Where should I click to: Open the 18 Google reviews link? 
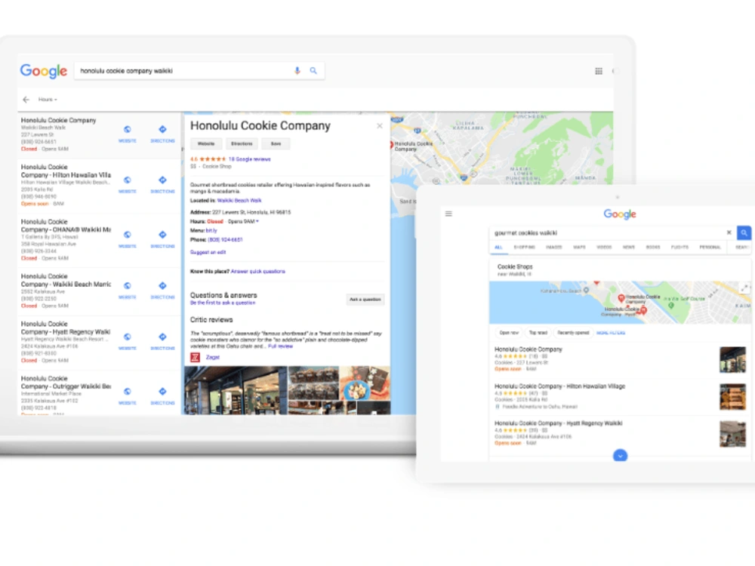(249, 159)
